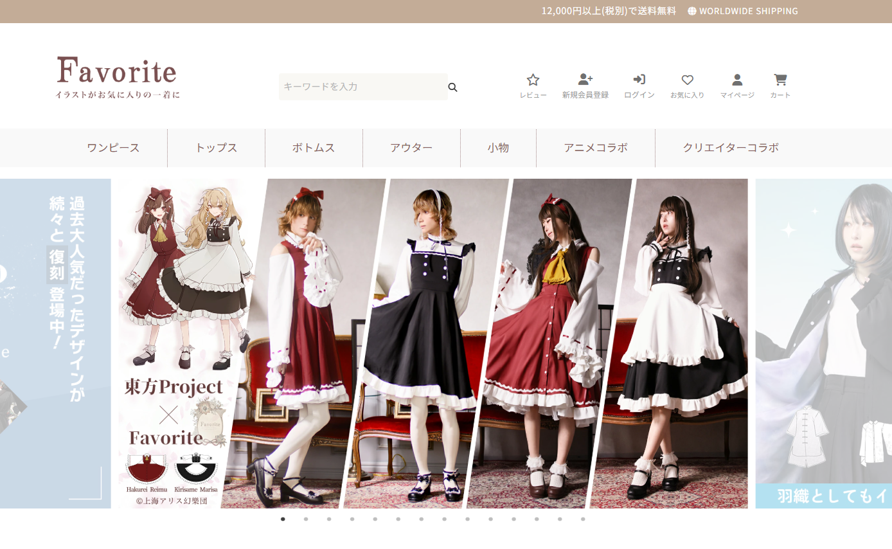Click the 12,000円以上 free shipping notice
The width and height of the screenshot is (892, 549).
coord(609,11)
